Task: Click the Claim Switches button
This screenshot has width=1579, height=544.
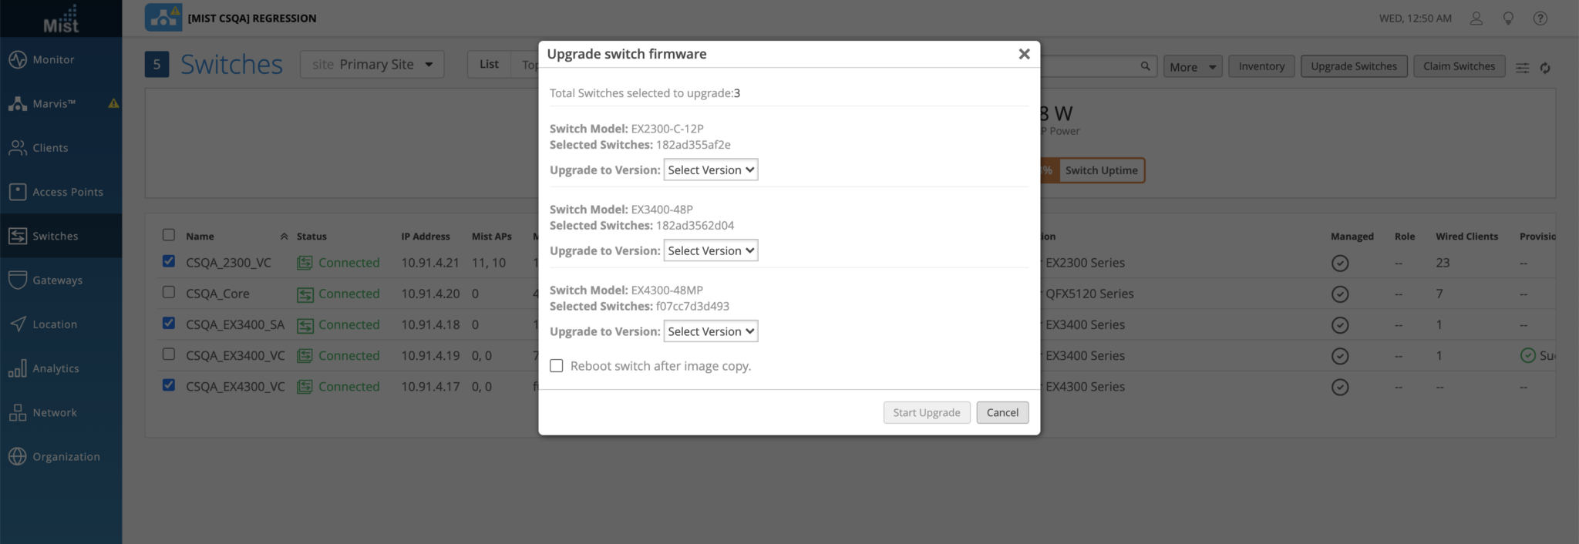Action: coord(1458,65)
